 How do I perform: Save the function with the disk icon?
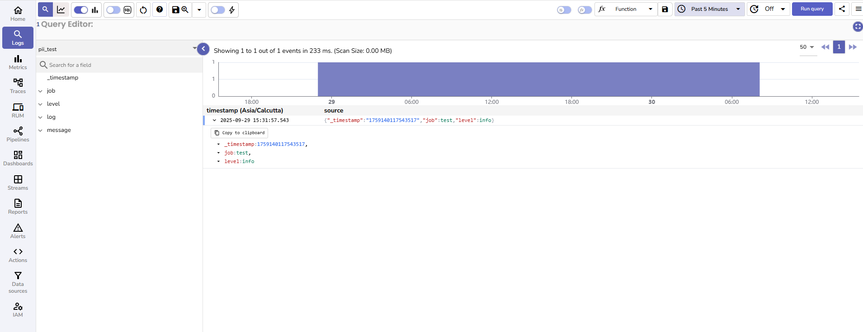(x=665, y=9)
